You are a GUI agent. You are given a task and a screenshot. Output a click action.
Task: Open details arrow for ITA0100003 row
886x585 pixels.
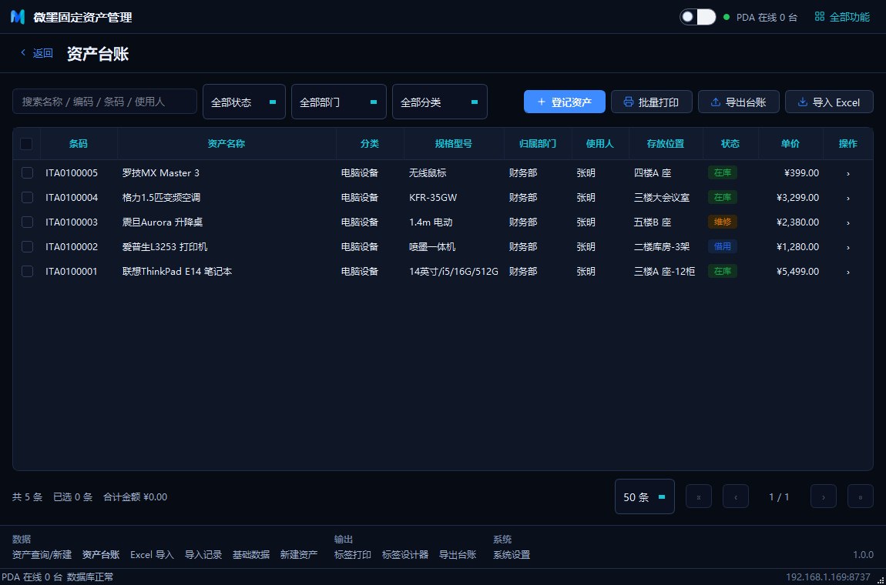(x=847, y=222)
